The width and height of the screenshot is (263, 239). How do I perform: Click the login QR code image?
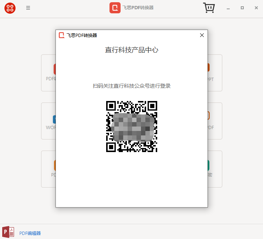[132, 127]
